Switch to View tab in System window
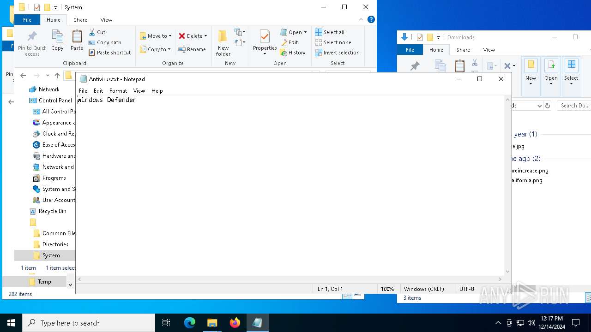 click(106, 20)
